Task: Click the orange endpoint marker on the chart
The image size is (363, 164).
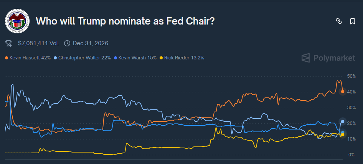Action: pyautogui.click(x=343, y=92)
